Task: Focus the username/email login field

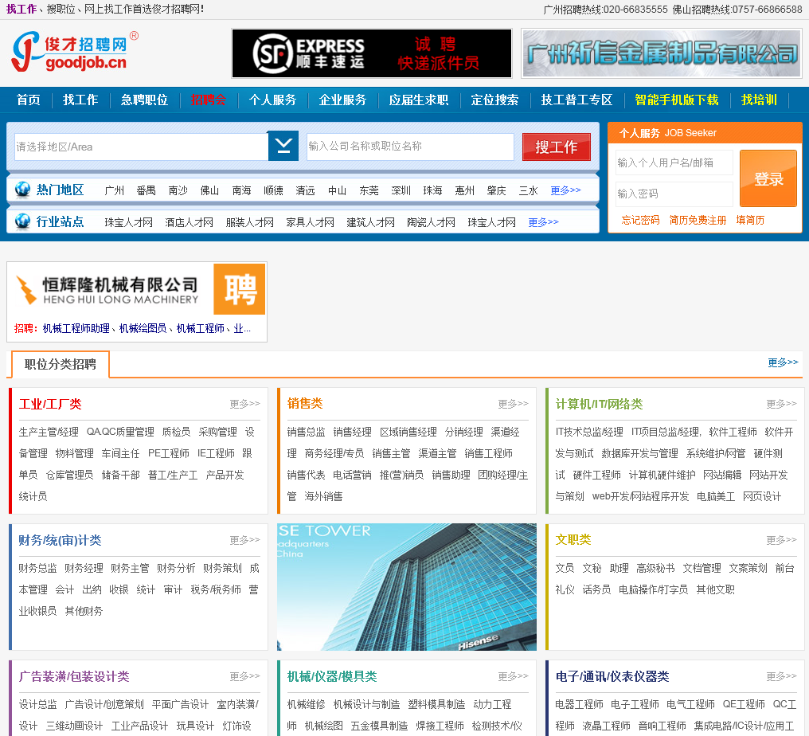Action: pyautogui.click(x=674, y=162)
